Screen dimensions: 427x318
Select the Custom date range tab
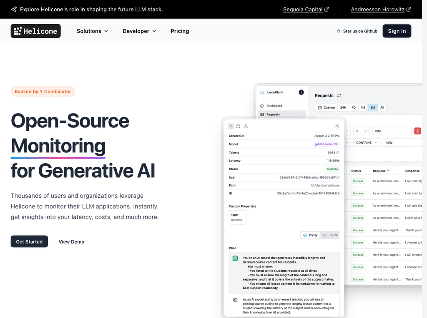(x=327, y=108)
